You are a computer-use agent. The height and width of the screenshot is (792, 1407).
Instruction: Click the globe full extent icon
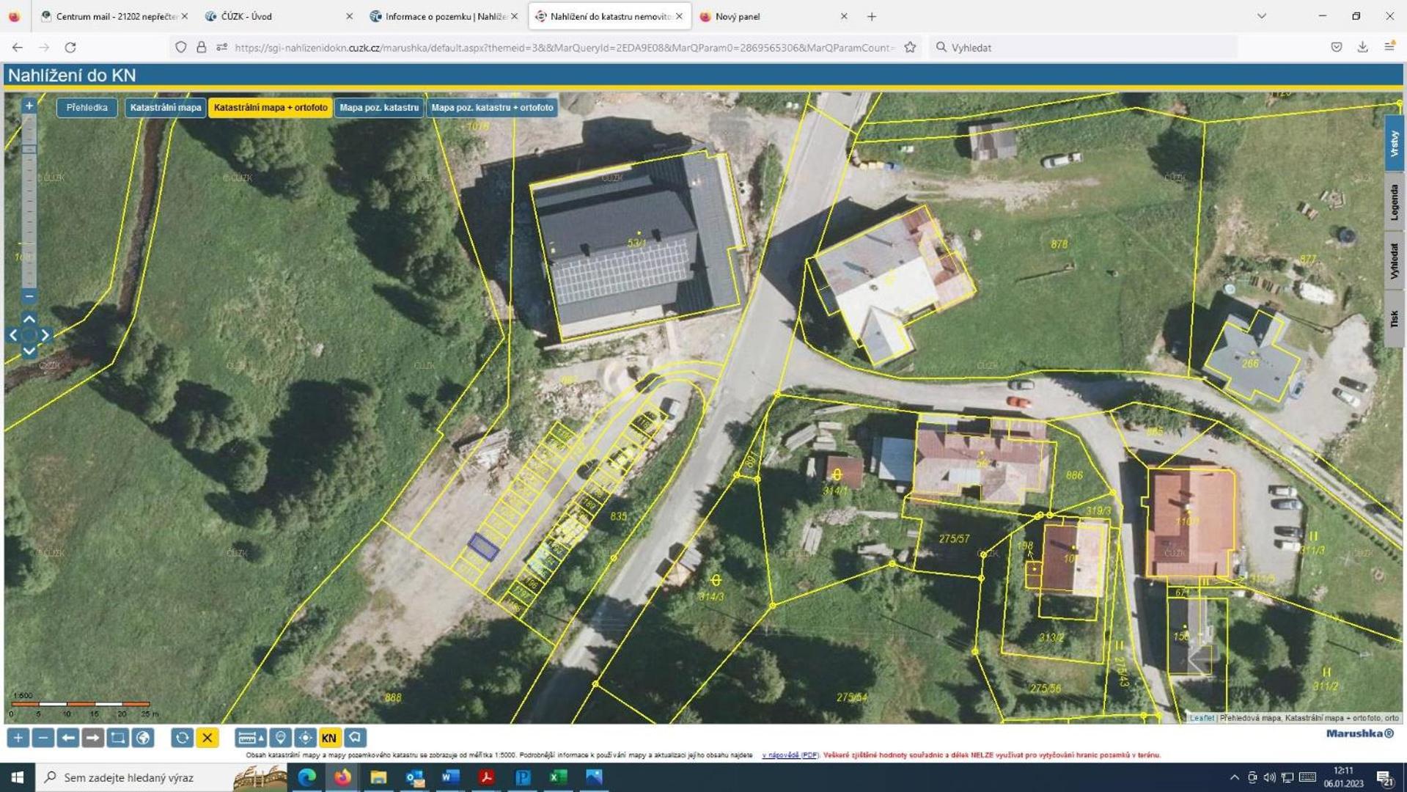[x=143, y=738]
